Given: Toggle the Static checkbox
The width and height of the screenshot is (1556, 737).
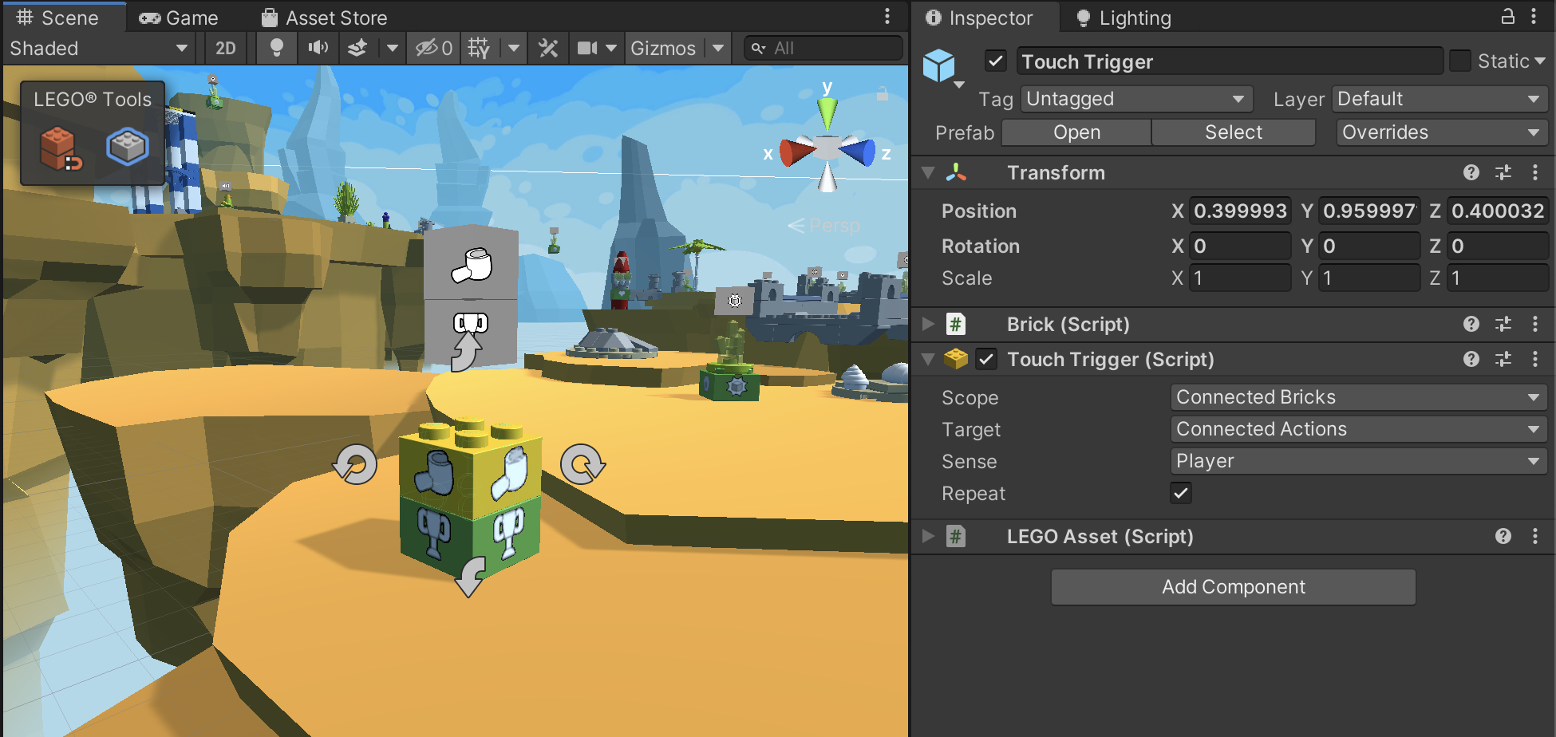Looking at the screenshot, I should (1460, 61).
